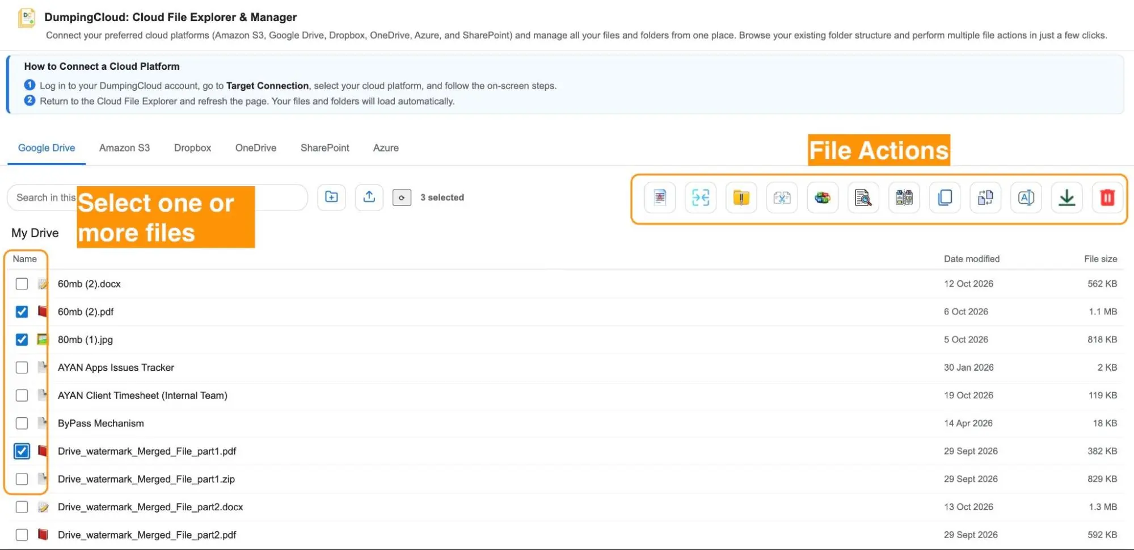Click the file name Drive_watermark_Merged_File_part2.docx
This screenshot has height=550, width=1134.
coord(150,507)
